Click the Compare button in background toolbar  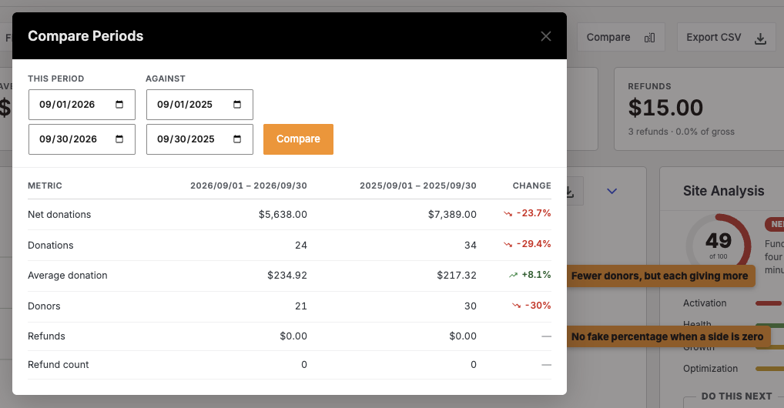coord(621,37)
